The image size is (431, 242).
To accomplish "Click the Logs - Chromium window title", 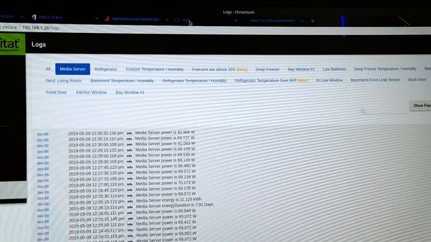I will 238,12.
